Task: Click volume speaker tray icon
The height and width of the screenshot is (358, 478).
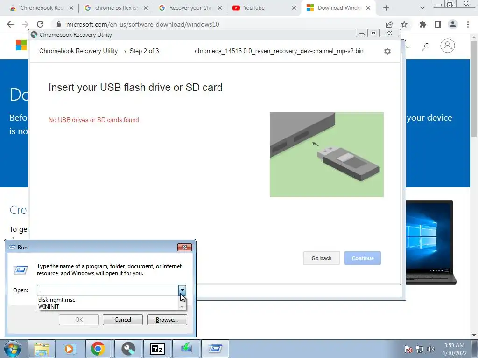Action: [431, 349]
